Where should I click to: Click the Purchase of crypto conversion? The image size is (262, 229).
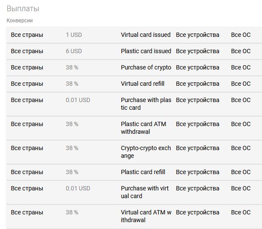click(134, 67)
